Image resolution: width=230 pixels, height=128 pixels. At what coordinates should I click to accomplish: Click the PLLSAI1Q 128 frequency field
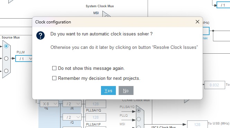tap(96, 104)
